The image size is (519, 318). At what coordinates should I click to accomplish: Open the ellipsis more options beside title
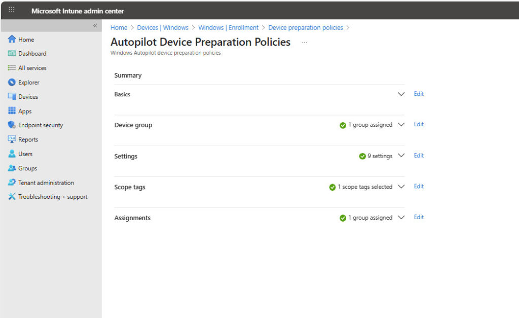[305, 43]
